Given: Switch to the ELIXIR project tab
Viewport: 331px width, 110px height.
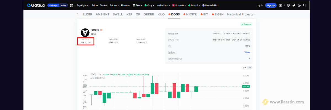Looking at the screenshot, I should coord(88,14).
